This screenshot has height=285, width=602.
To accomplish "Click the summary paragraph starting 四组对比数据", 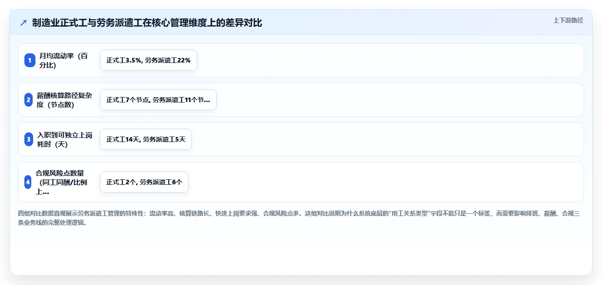I will [x=299, y=218].
